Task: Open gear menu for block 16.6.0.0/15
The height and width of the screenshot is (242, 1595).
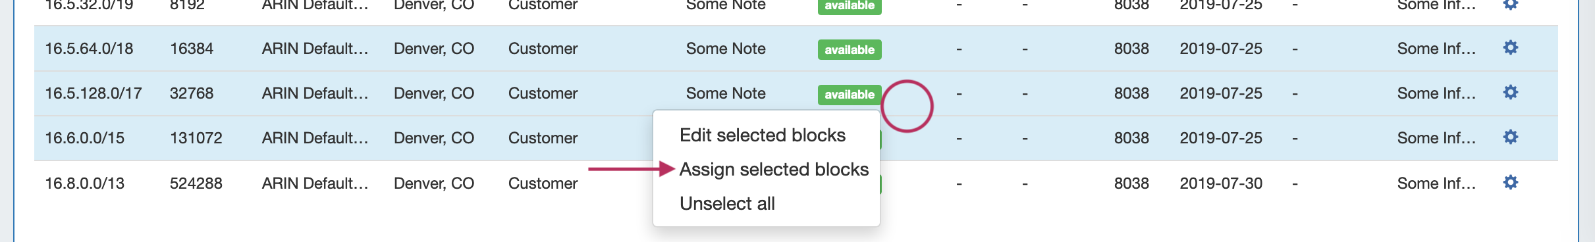Action: point(1510,137)
